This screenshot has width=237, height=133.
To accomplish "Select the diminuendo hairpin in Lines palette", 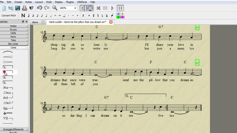I will point(8,62).
